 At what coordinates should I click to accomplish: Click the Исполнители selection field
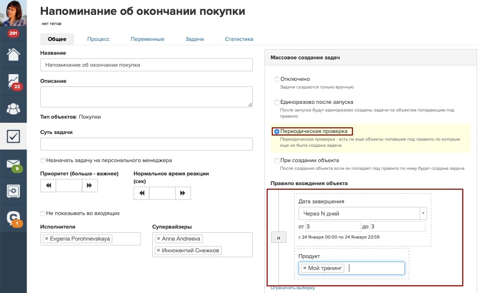[90, 239]
